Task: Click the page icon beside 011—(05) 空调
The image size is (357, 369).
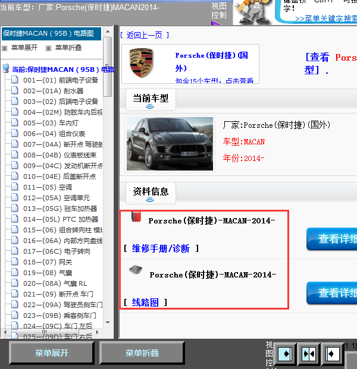Action: (15, 187)
